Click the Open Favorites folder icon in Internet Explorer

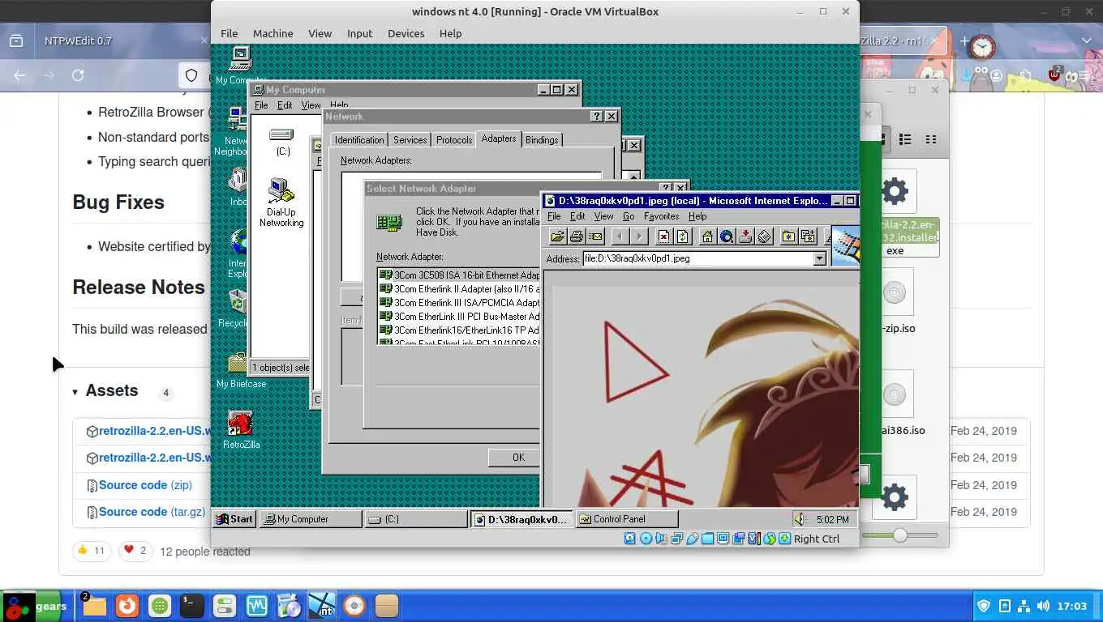788,236
